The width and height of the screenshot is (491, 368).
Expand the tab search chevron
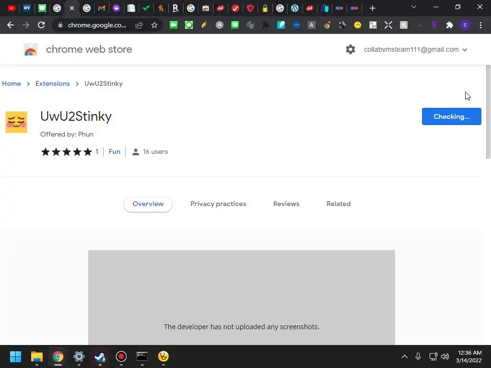pos(414,7)
